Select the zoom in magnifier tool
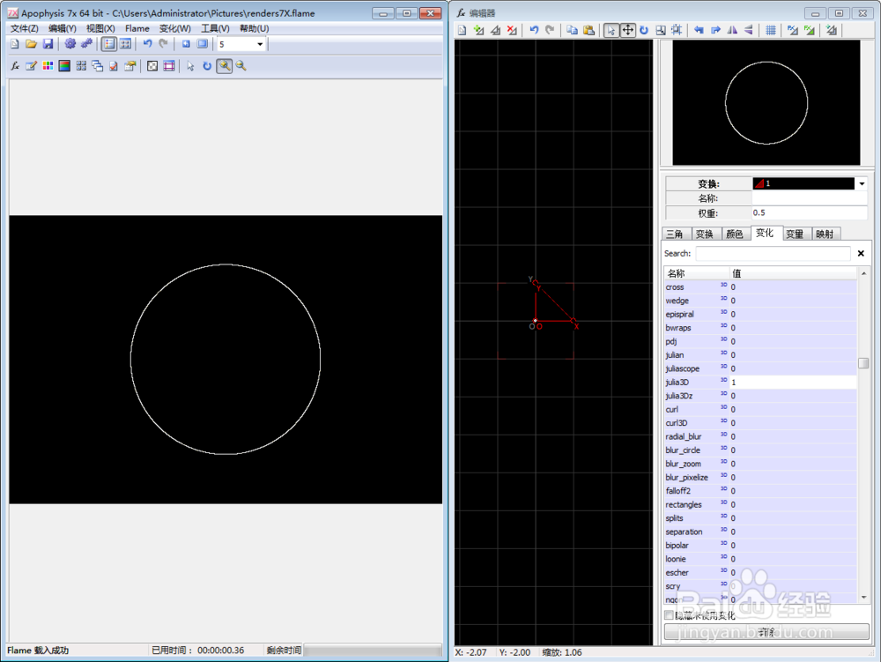The image size is (881, 662). (x=224, y=66)
